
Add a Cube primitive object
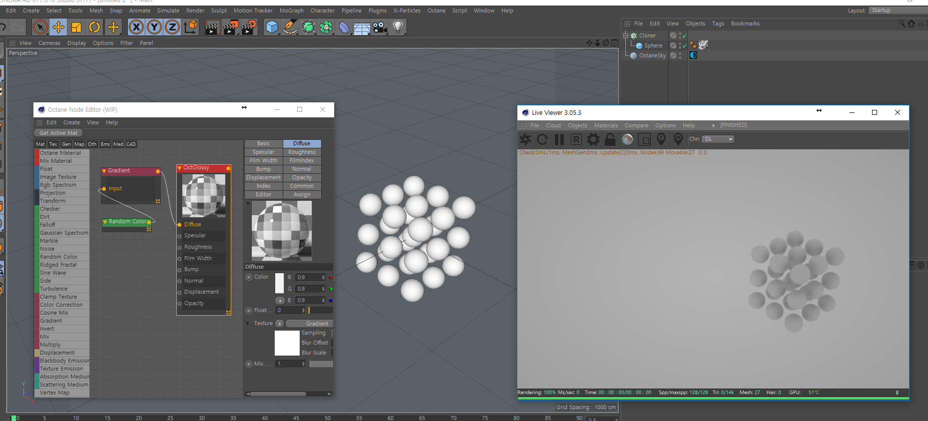pyautogui.click(x=272, y=27)
